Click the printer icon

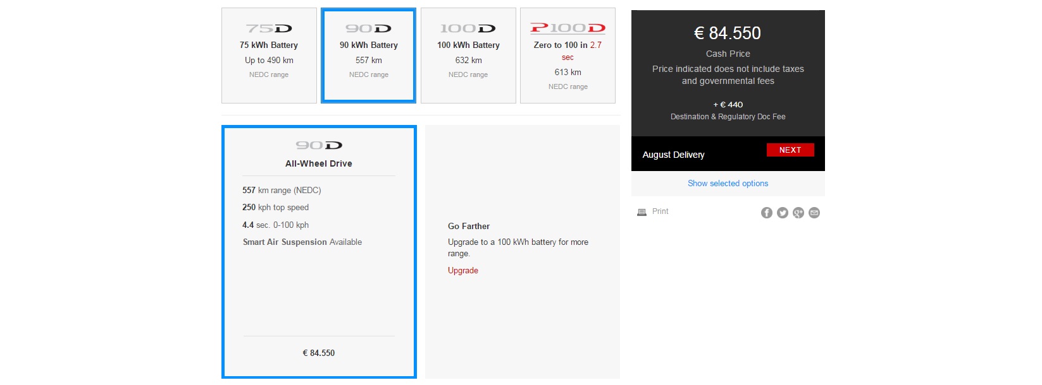(642, 212)
